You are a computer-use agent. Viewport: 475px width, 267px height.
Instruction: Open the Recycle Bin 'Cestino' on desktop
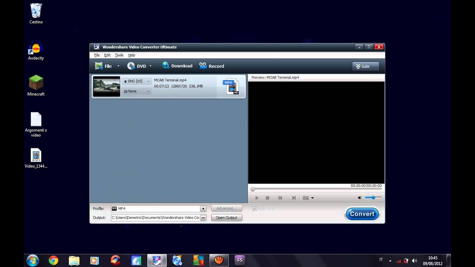(x=36, y=14)
